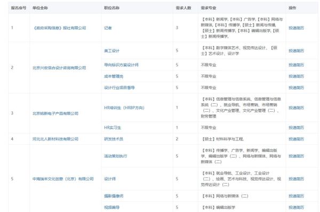
Task: Open the 成本管理岗 position link
Action: 114,77
